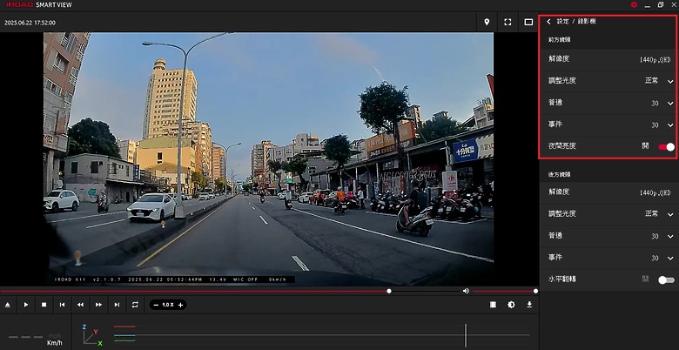Rewind the video

(x=81, y=305)
